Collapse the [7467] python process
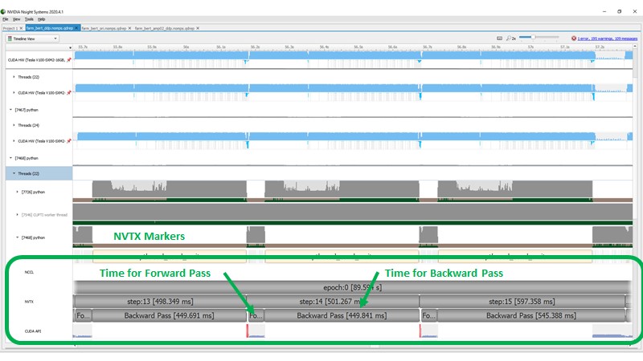This screenshot has width=643, height=361. click(x=10, y=110)
